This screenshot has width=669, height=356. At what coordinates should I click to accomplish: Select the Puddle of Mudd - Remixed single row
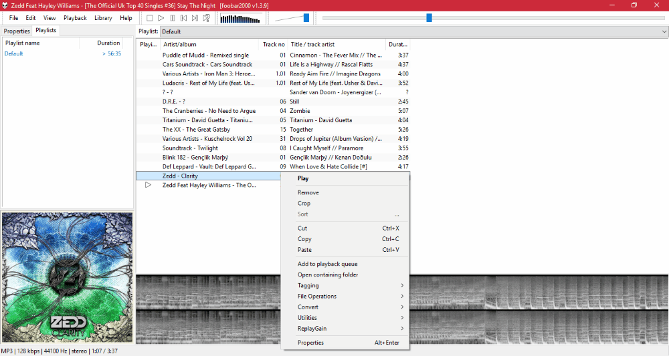click(273, 55)
